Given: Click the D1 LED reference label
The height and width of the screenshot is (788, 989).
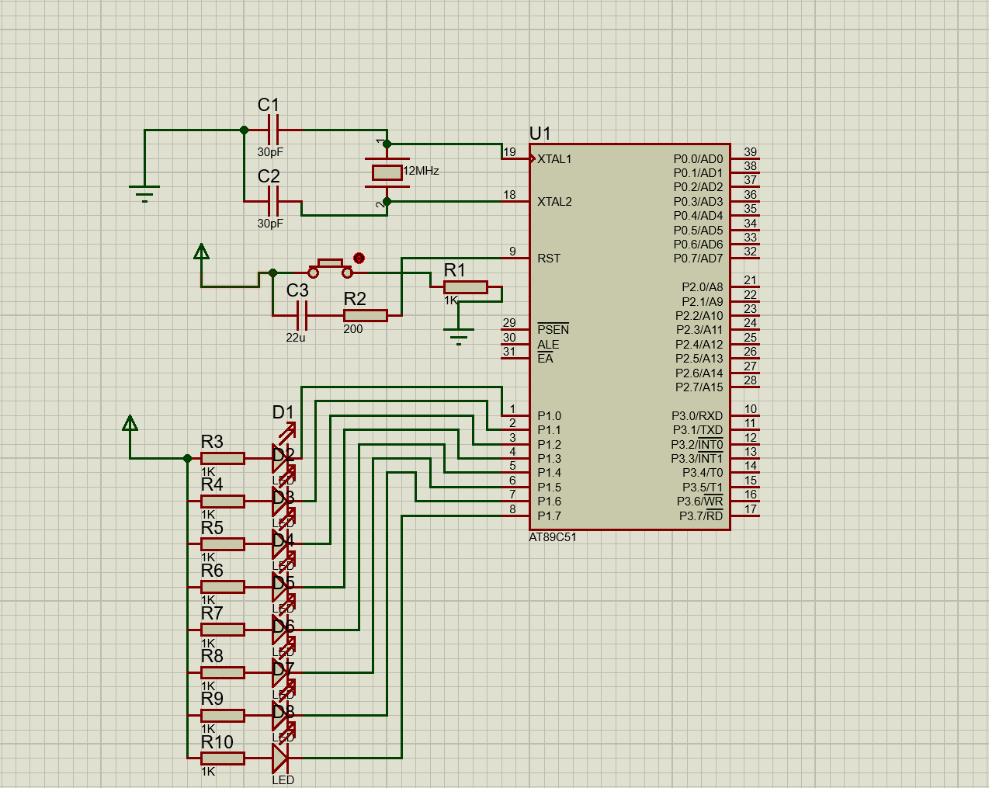Looking at the screenshot, I should pyautogui.click(x=283, y=412).
